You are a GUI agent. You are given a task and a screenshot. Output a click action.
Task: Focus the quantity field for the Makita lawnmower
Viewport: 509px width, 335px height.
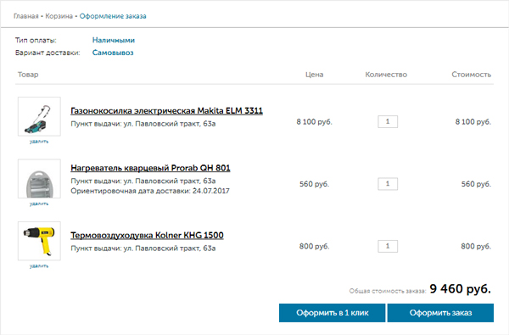click(x=388, y=121)
